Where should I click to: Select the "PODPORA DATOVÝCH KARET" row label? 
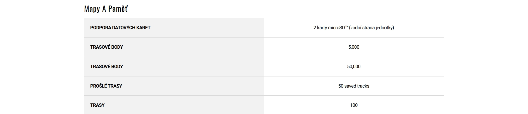[x=120, y=28]
